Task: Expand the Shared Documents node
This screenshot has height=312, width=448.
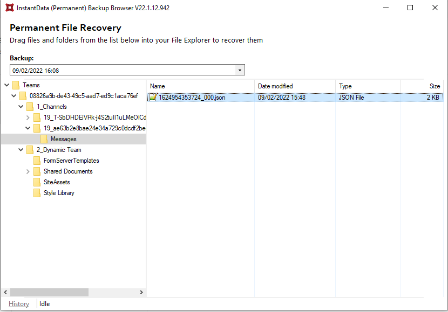Action: [x=28, y=171]
